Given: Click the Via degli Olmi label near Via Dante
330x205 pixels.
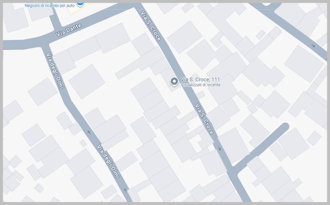Looking at the screenshot, I should pos(55,70).
